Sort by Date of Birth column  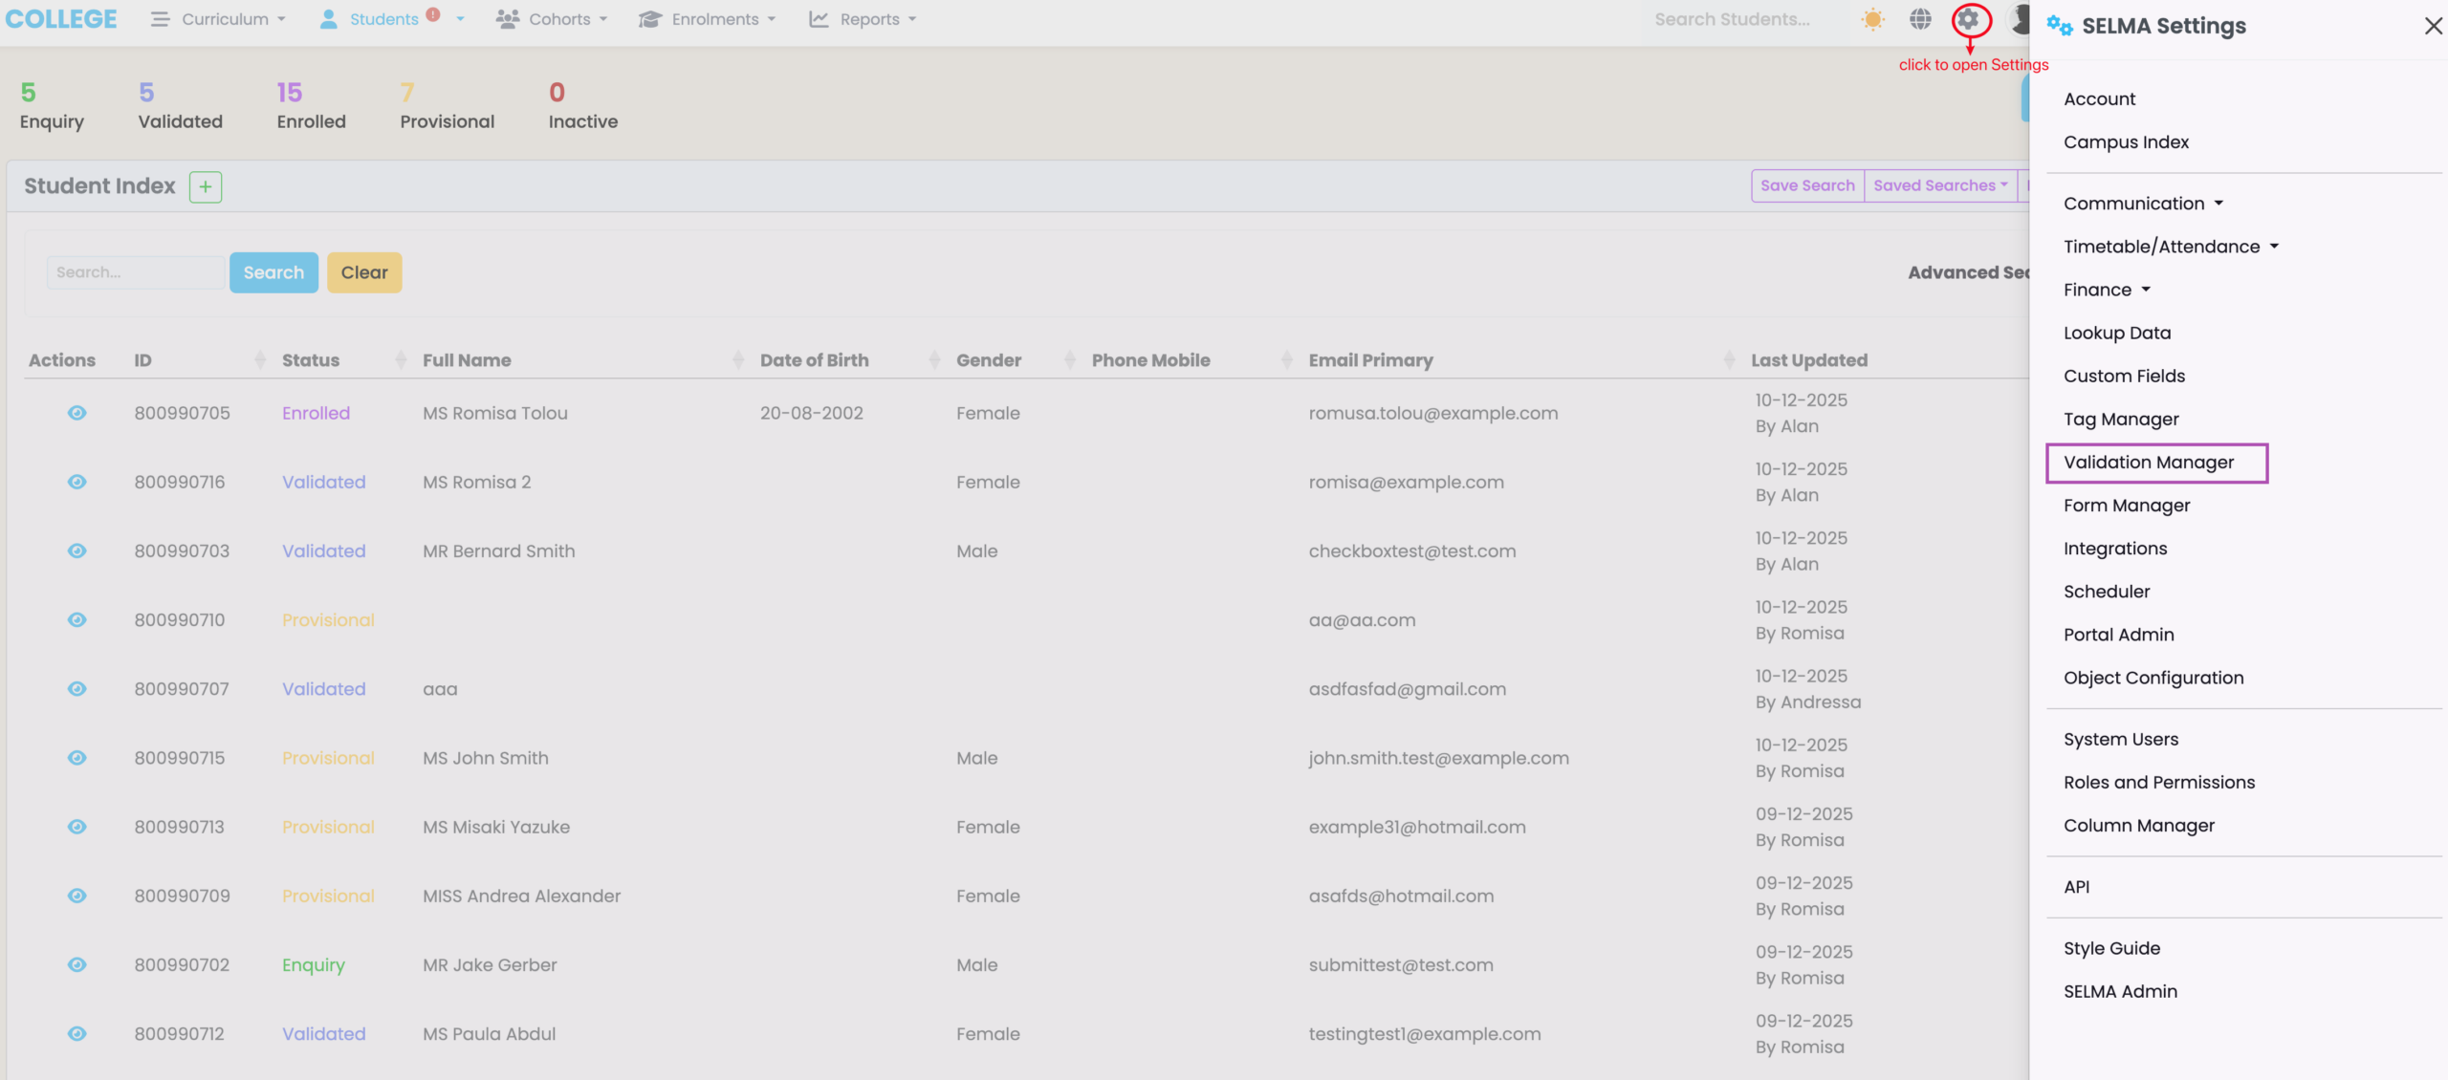[814, 360]
